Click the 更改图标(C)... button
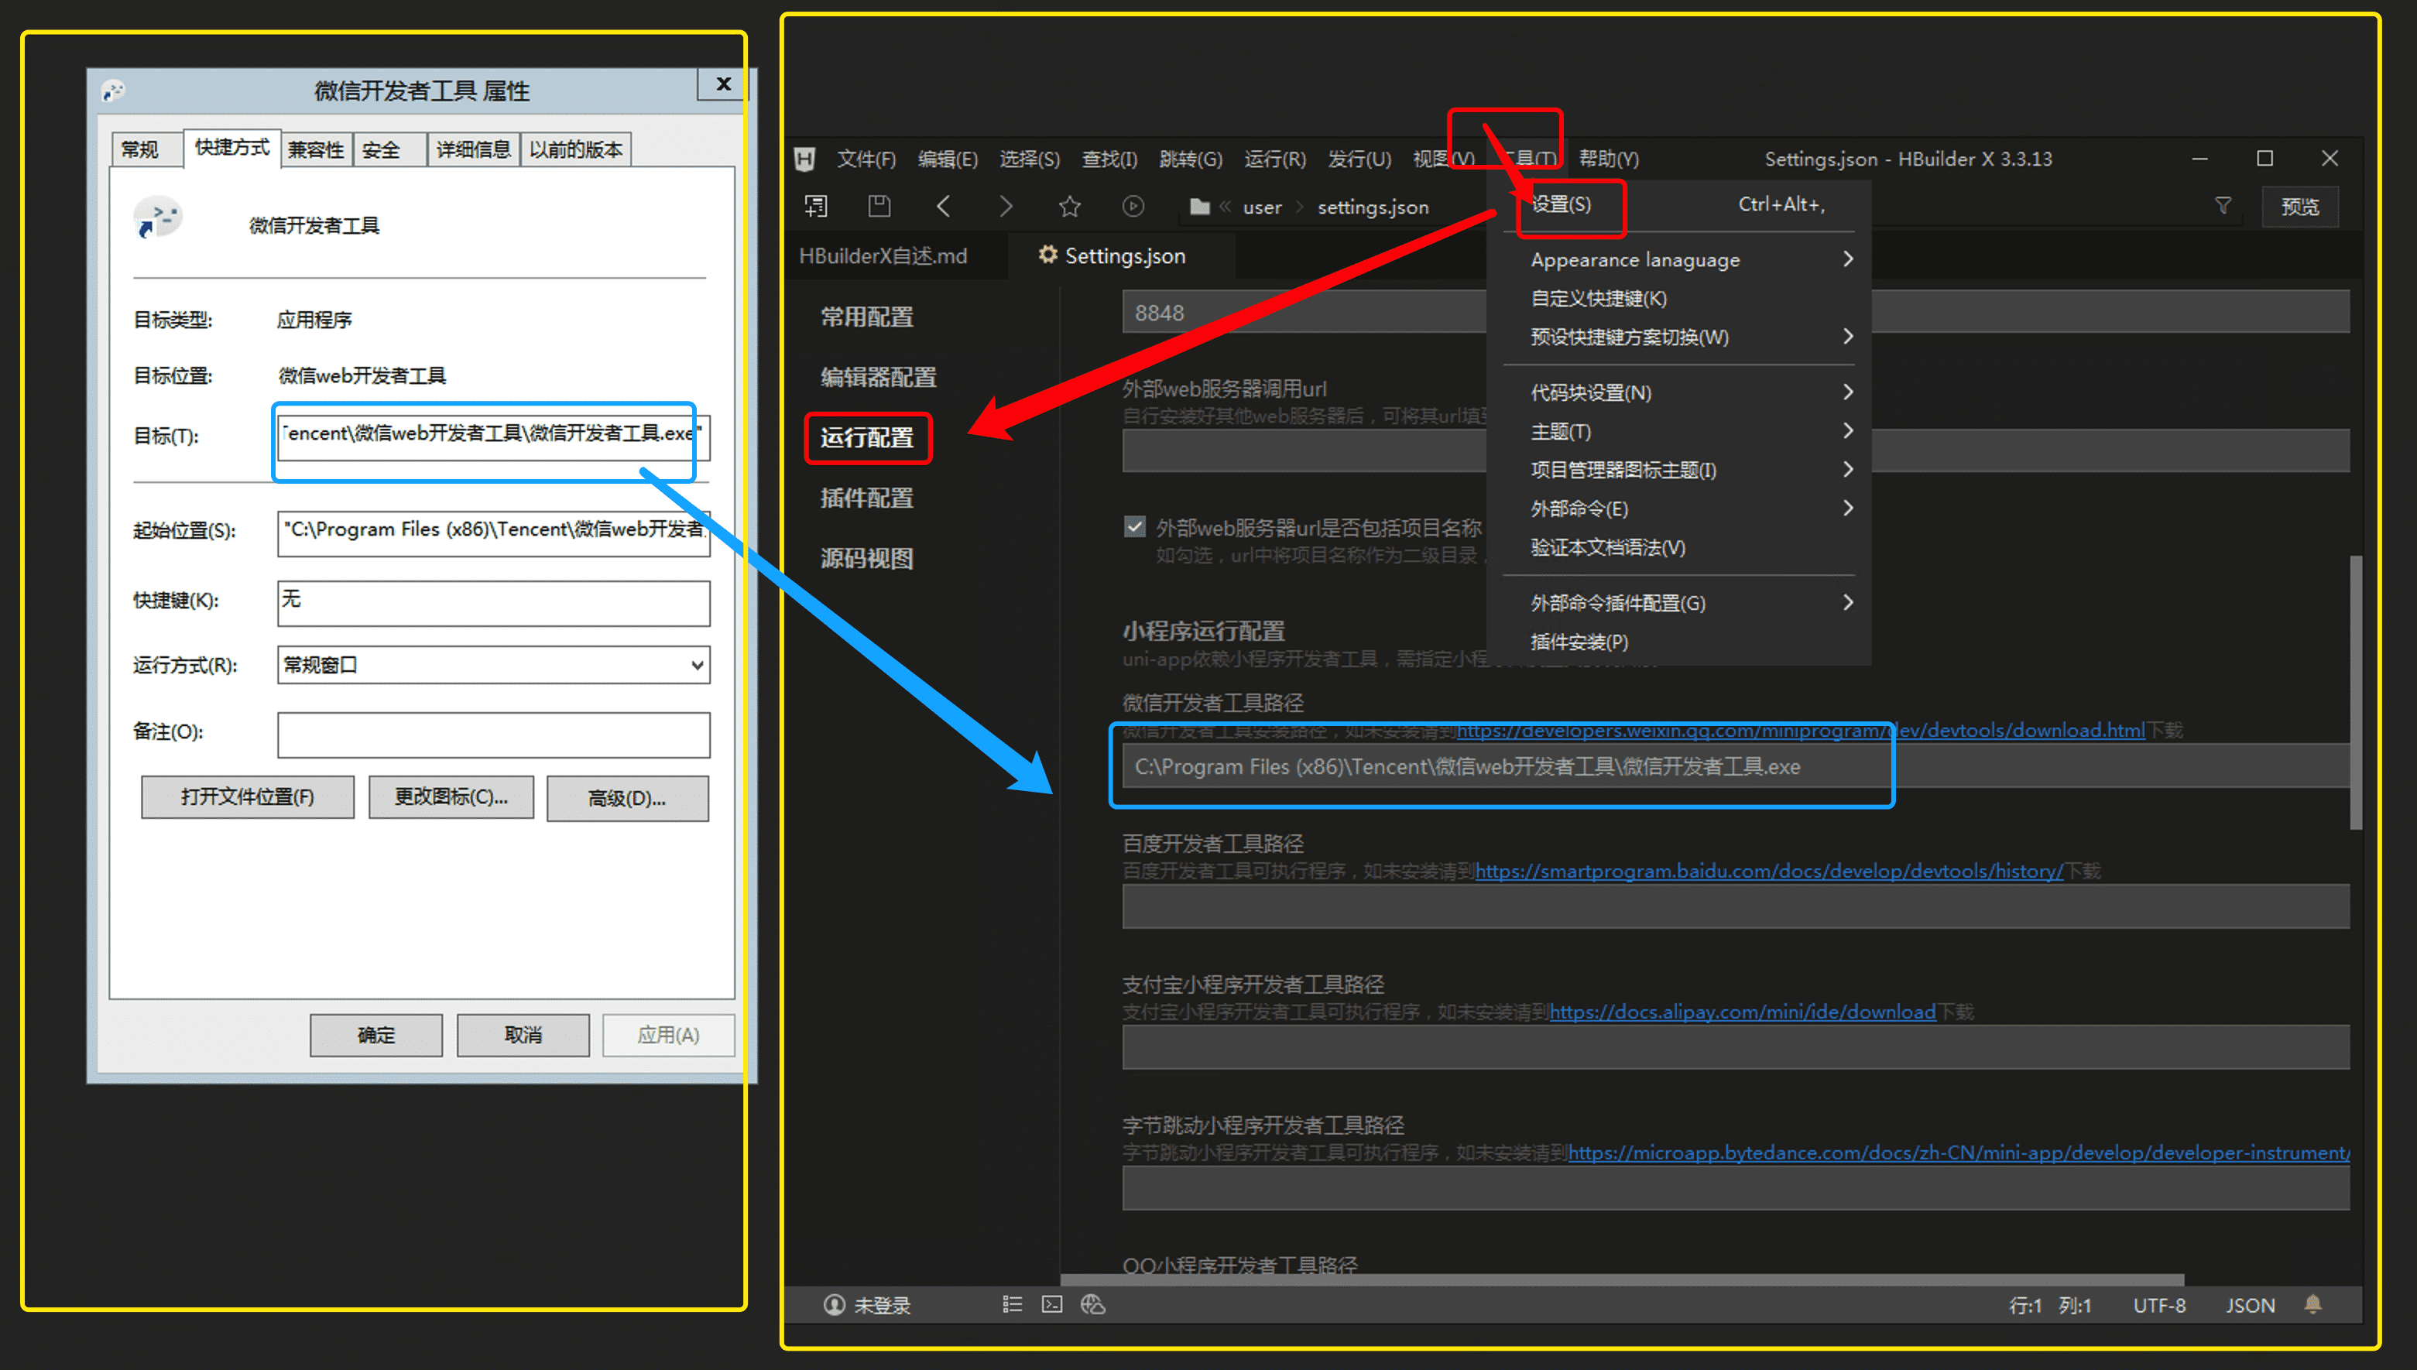 [x=451, y=797]
